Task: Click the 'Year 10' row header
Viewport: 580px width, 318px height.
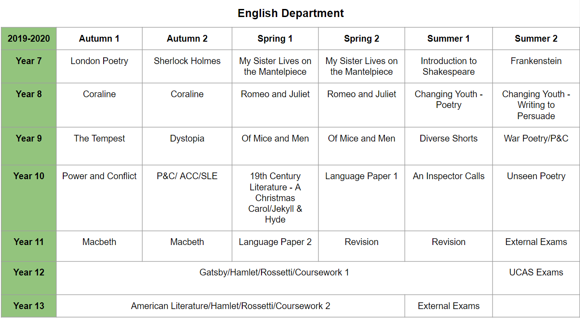Action: [x=29, y=198]
